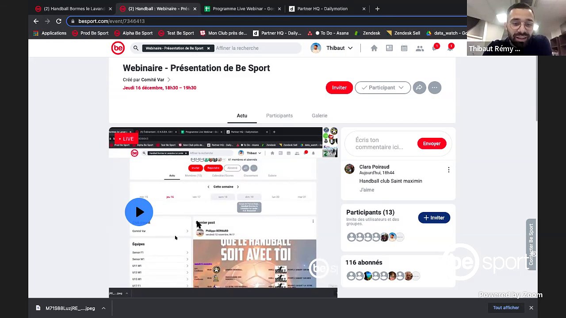Click the red Inviter button
Screen dimensions: 566x318
(x=339, y=87)
